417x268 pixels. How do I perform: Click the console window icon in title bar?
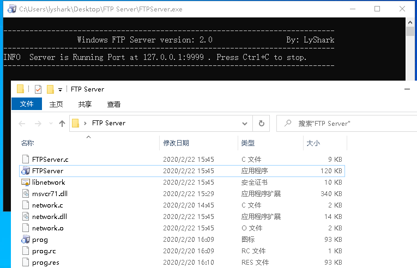[11, 9]
